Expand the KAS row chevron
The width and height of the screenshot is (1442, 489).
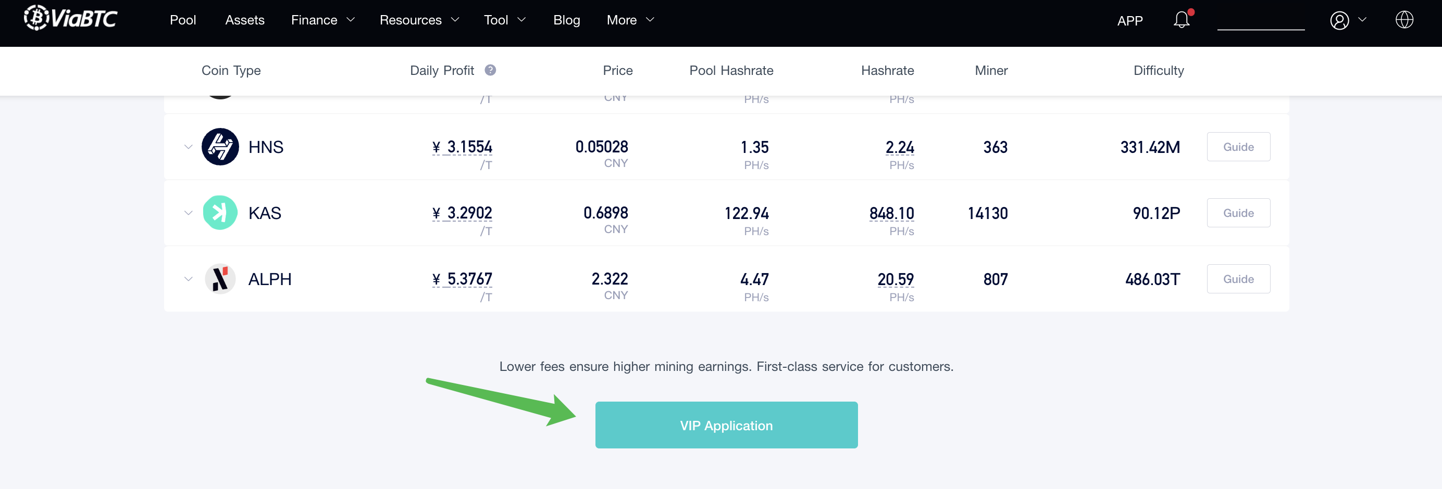click(188, 212)
